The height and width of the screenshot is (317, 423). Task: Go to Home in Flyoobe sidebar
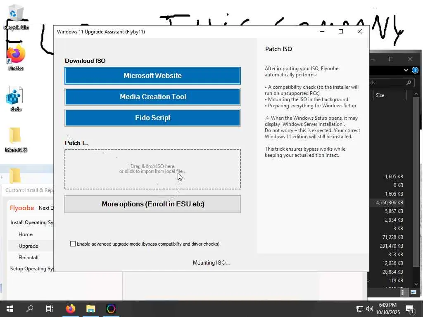coord(25,234)
